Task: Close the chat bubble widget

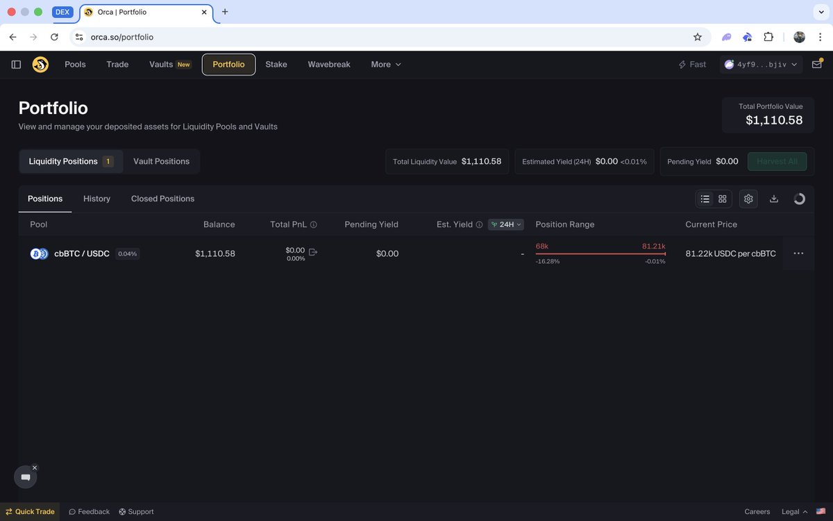Action: pos(35,468)
